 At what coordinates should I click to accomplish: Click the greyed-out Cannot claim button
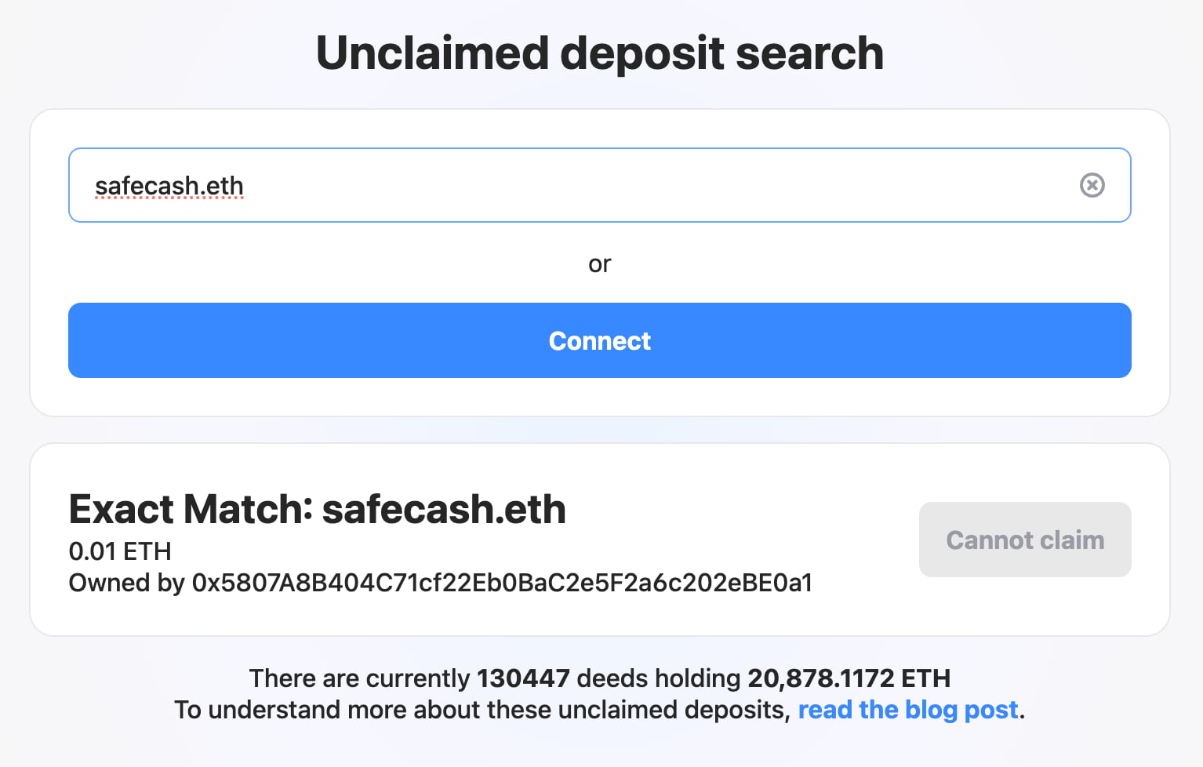1024,540
